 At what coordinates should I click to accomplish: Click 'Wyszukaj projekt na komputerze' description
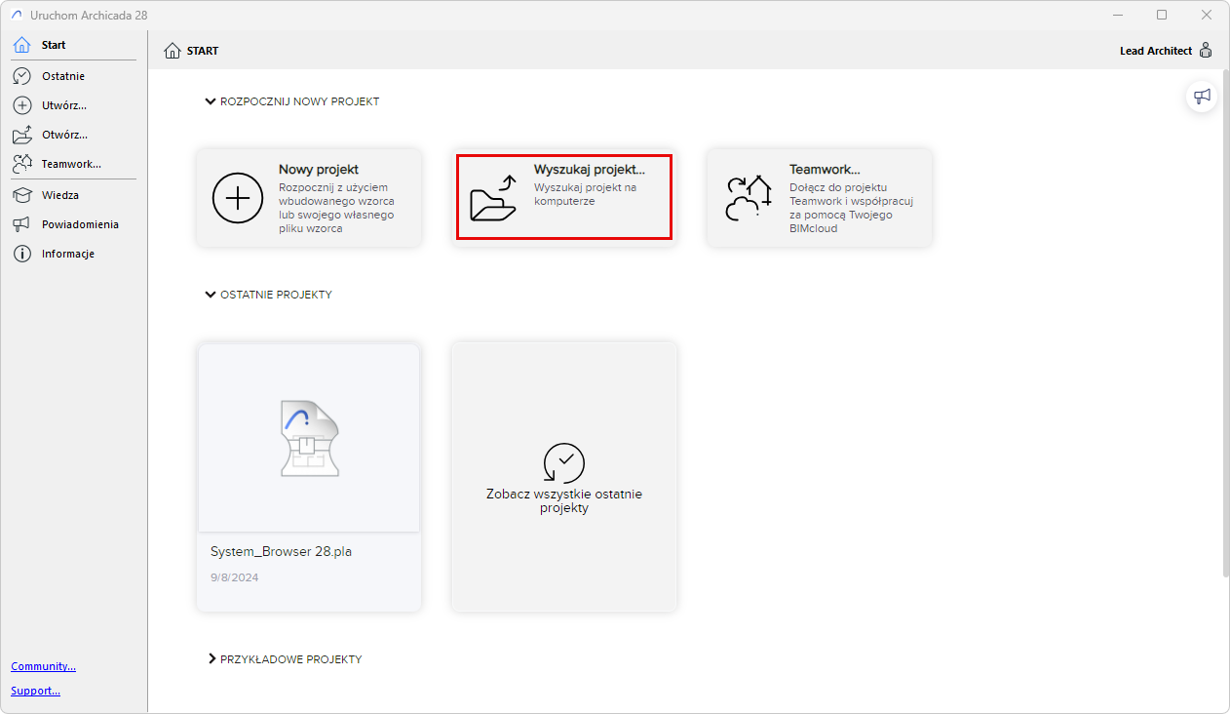tap(586, 194)
